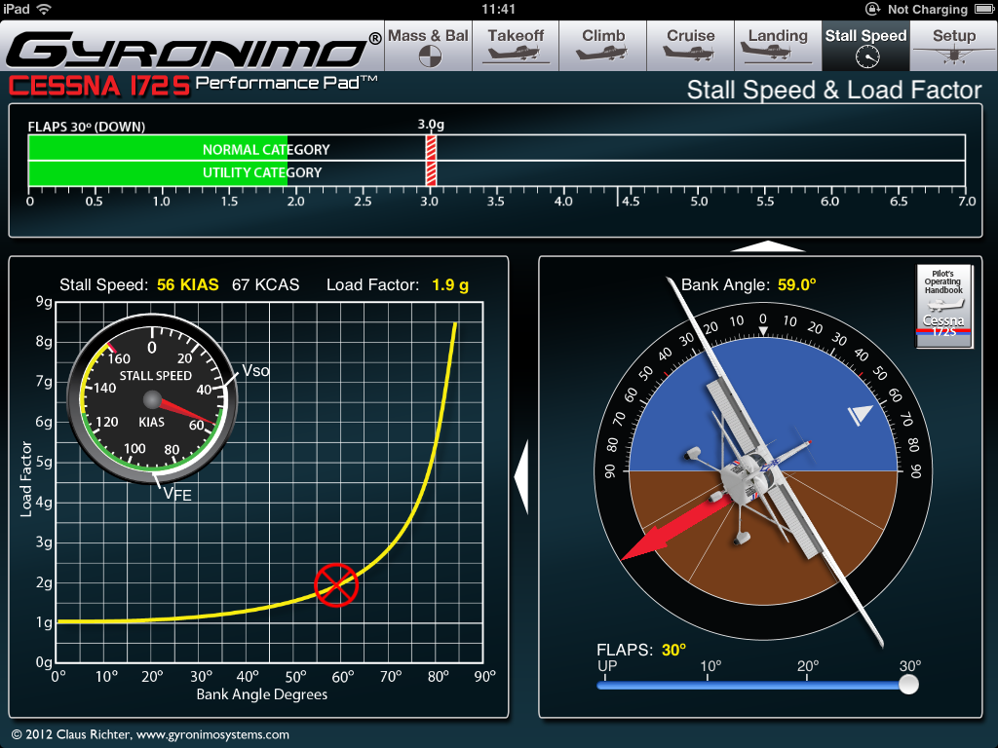Click the 67 KCAS value
This screenshot has height=748, width=998.
(x=265, y=284)
